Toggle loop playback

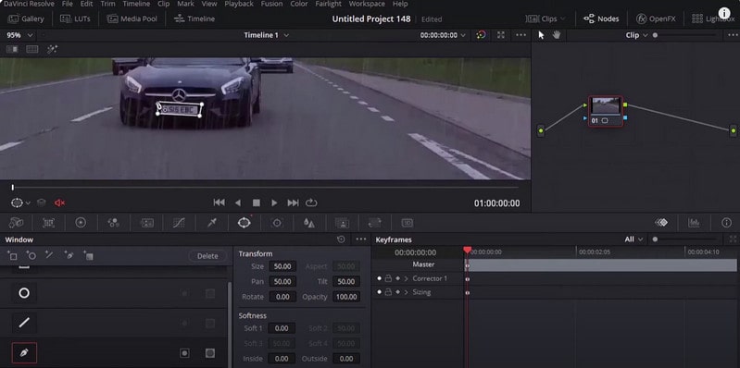coord(311,202)
